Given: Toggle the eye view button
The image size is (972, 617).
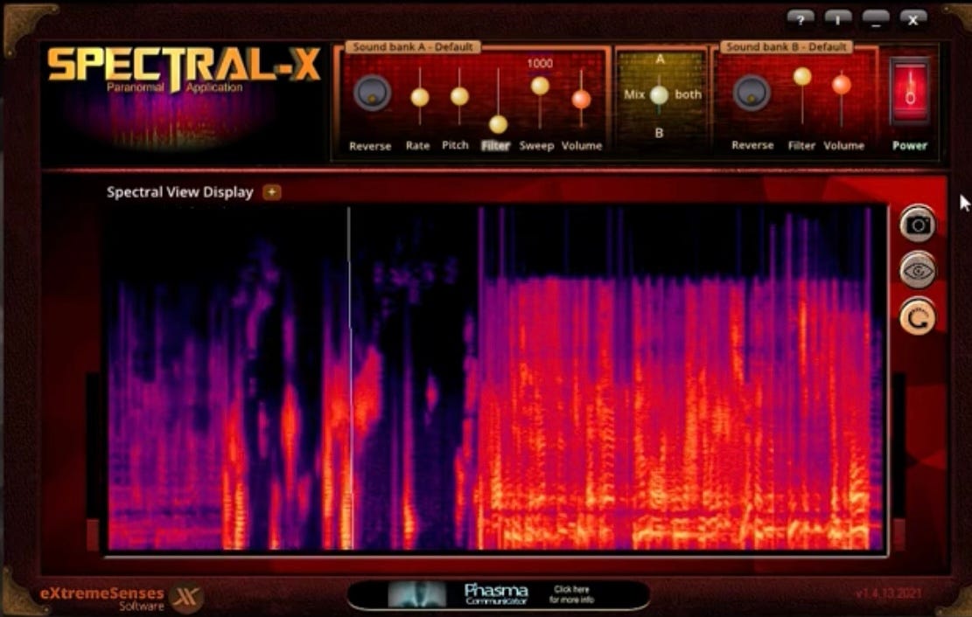Looking at the screenshot, I should (x=918, y=271).
